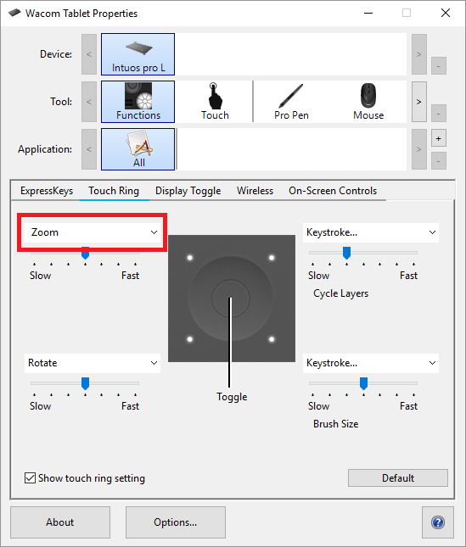Select the Functions tool icon

[x=138, y=102]
